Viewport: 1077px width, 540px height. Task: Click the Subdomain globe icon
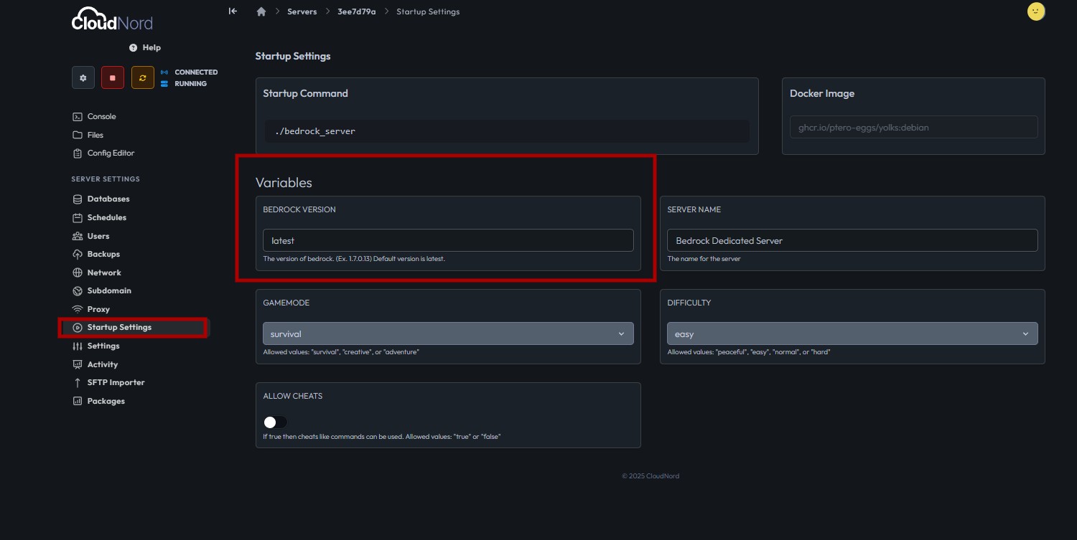78,290
